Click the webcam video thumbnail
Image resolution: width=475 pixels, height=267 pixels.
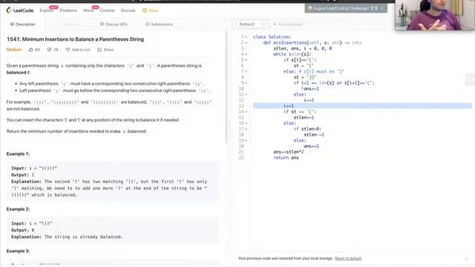(x=435, y=15)
